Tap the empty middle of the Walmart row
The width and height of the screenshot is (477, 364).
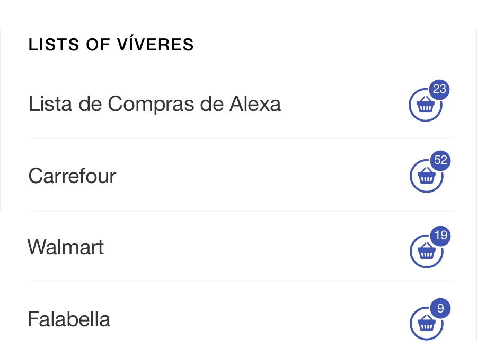tap(254, 247)
